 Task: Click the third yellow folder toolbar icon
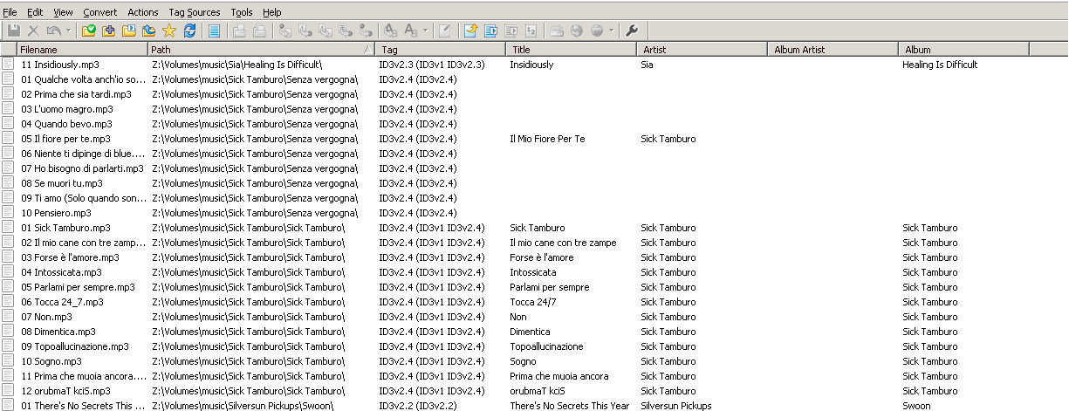click(x=128, y=31)
